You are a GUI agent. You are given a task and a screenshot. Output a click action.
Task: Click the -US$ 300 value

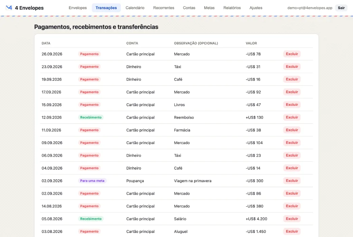pos(254,181)
